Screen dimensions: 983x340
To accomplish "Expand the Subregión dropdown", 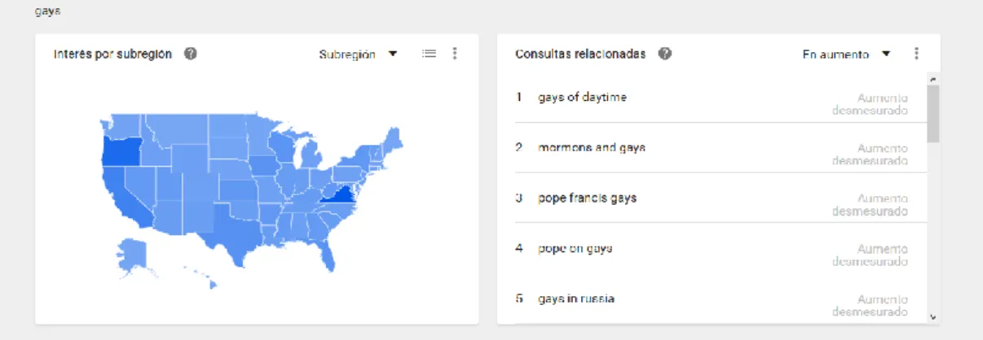I will 358,54.
